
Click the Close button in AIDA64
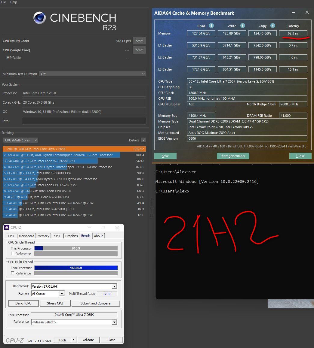click(300, 156)
